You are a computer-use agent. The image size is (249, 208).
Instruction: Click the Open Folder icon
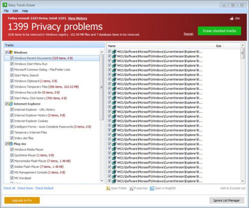(x=108, y=188)
